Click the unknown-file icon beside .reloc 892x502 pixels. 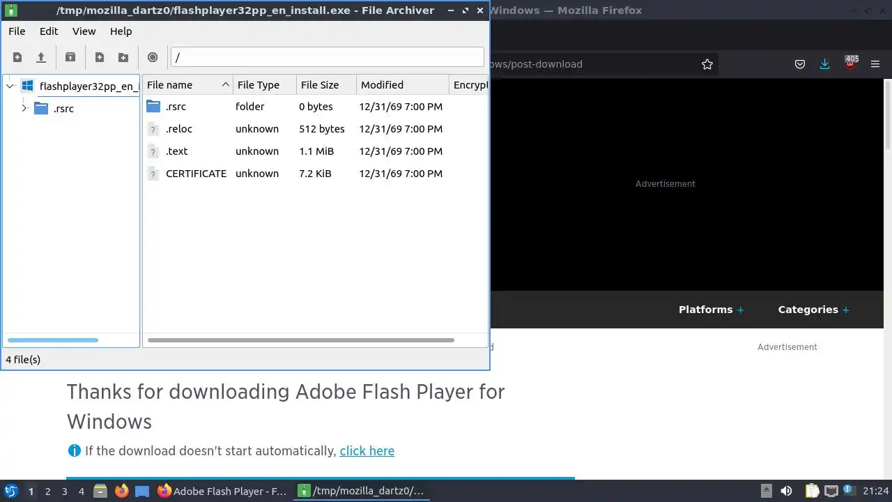pyautogui.click(x=153, y=129)
